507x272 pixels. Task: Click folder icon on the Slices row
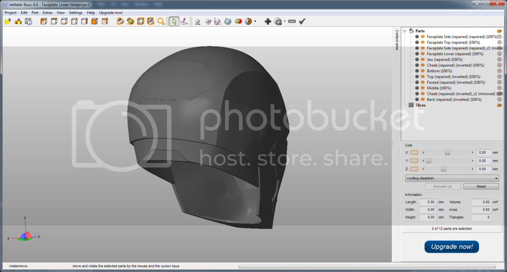(499, 105)
